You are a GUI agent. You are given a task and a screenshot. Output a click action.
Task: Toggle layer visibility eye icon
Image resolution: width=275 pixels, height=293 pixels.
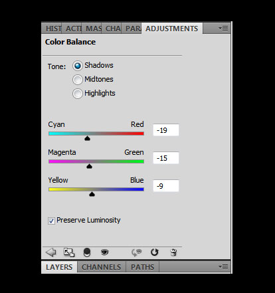coord(104,252)
